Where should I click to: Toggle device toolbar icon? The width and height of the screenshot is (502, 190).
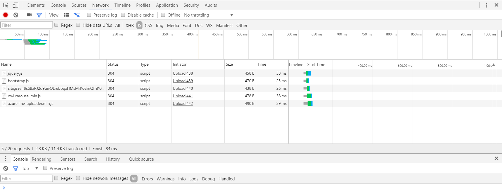coord(15,5)
